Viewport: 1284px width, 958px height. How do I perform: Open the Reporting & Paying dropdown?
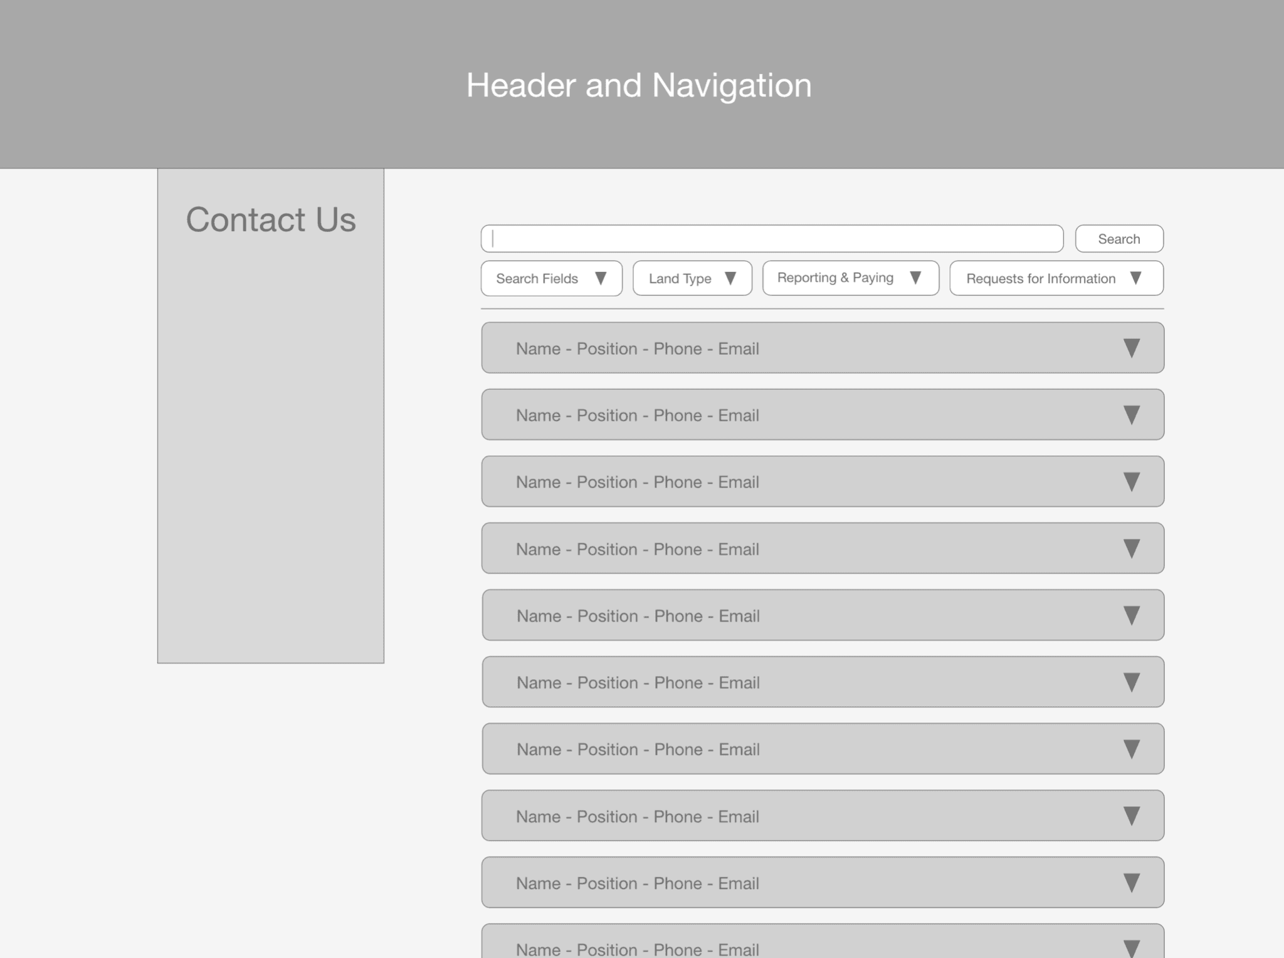[x=850, y=278]
